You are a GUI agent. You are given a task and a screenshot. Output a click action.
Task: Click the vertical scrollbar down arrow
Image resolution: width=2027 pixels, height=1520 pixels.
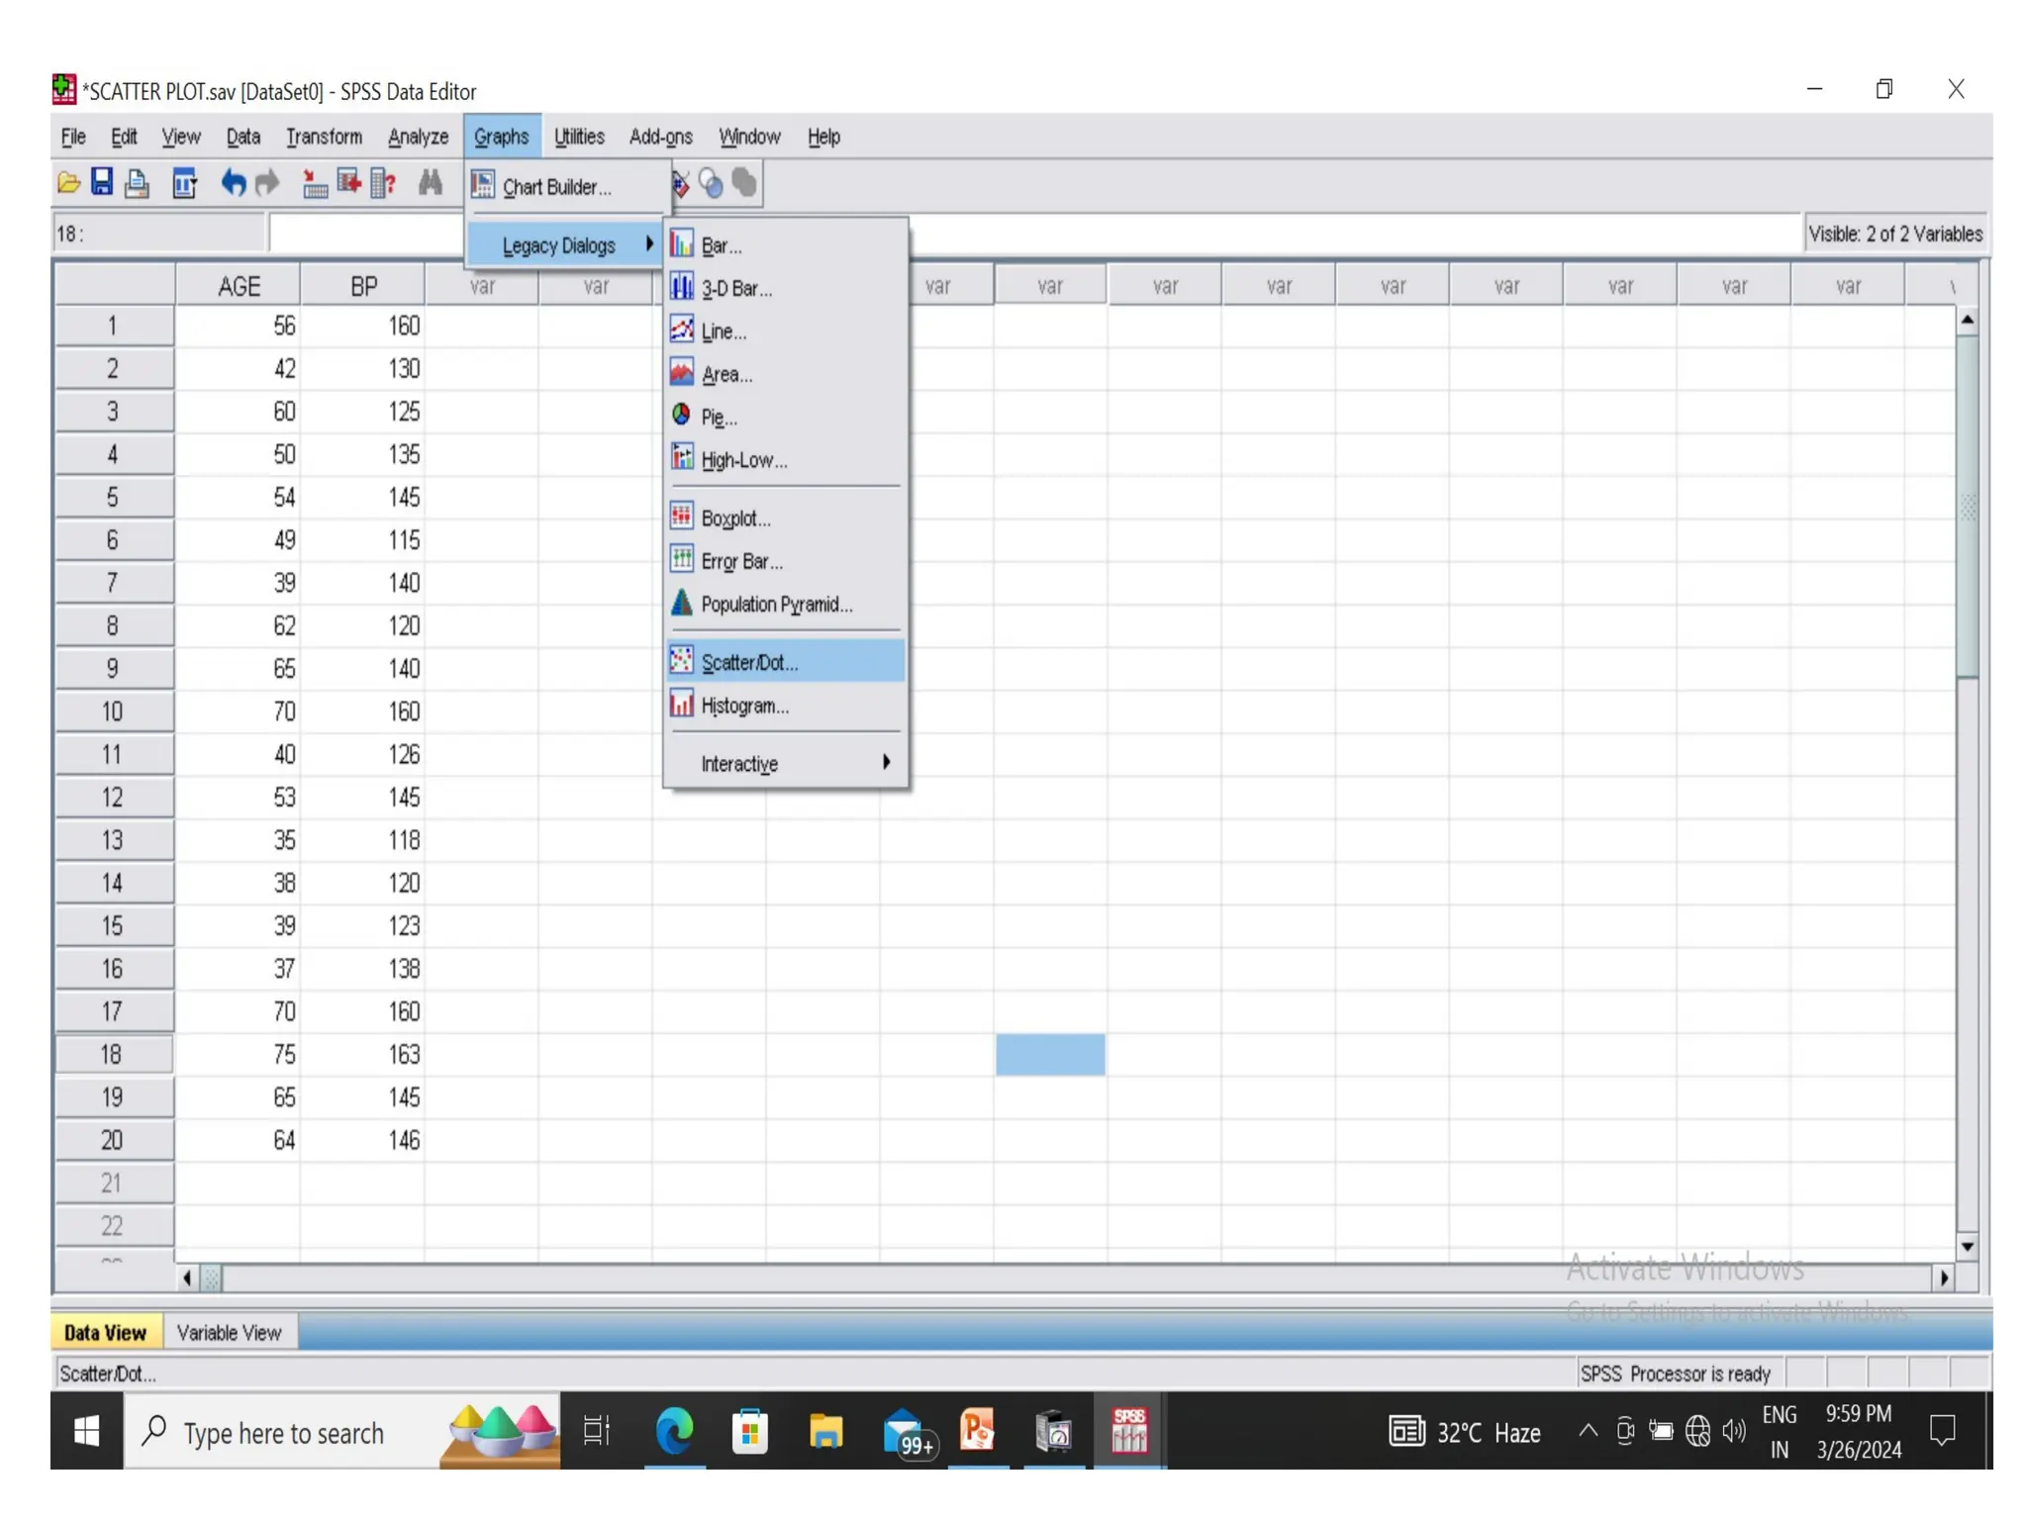pos(1968,1246)
